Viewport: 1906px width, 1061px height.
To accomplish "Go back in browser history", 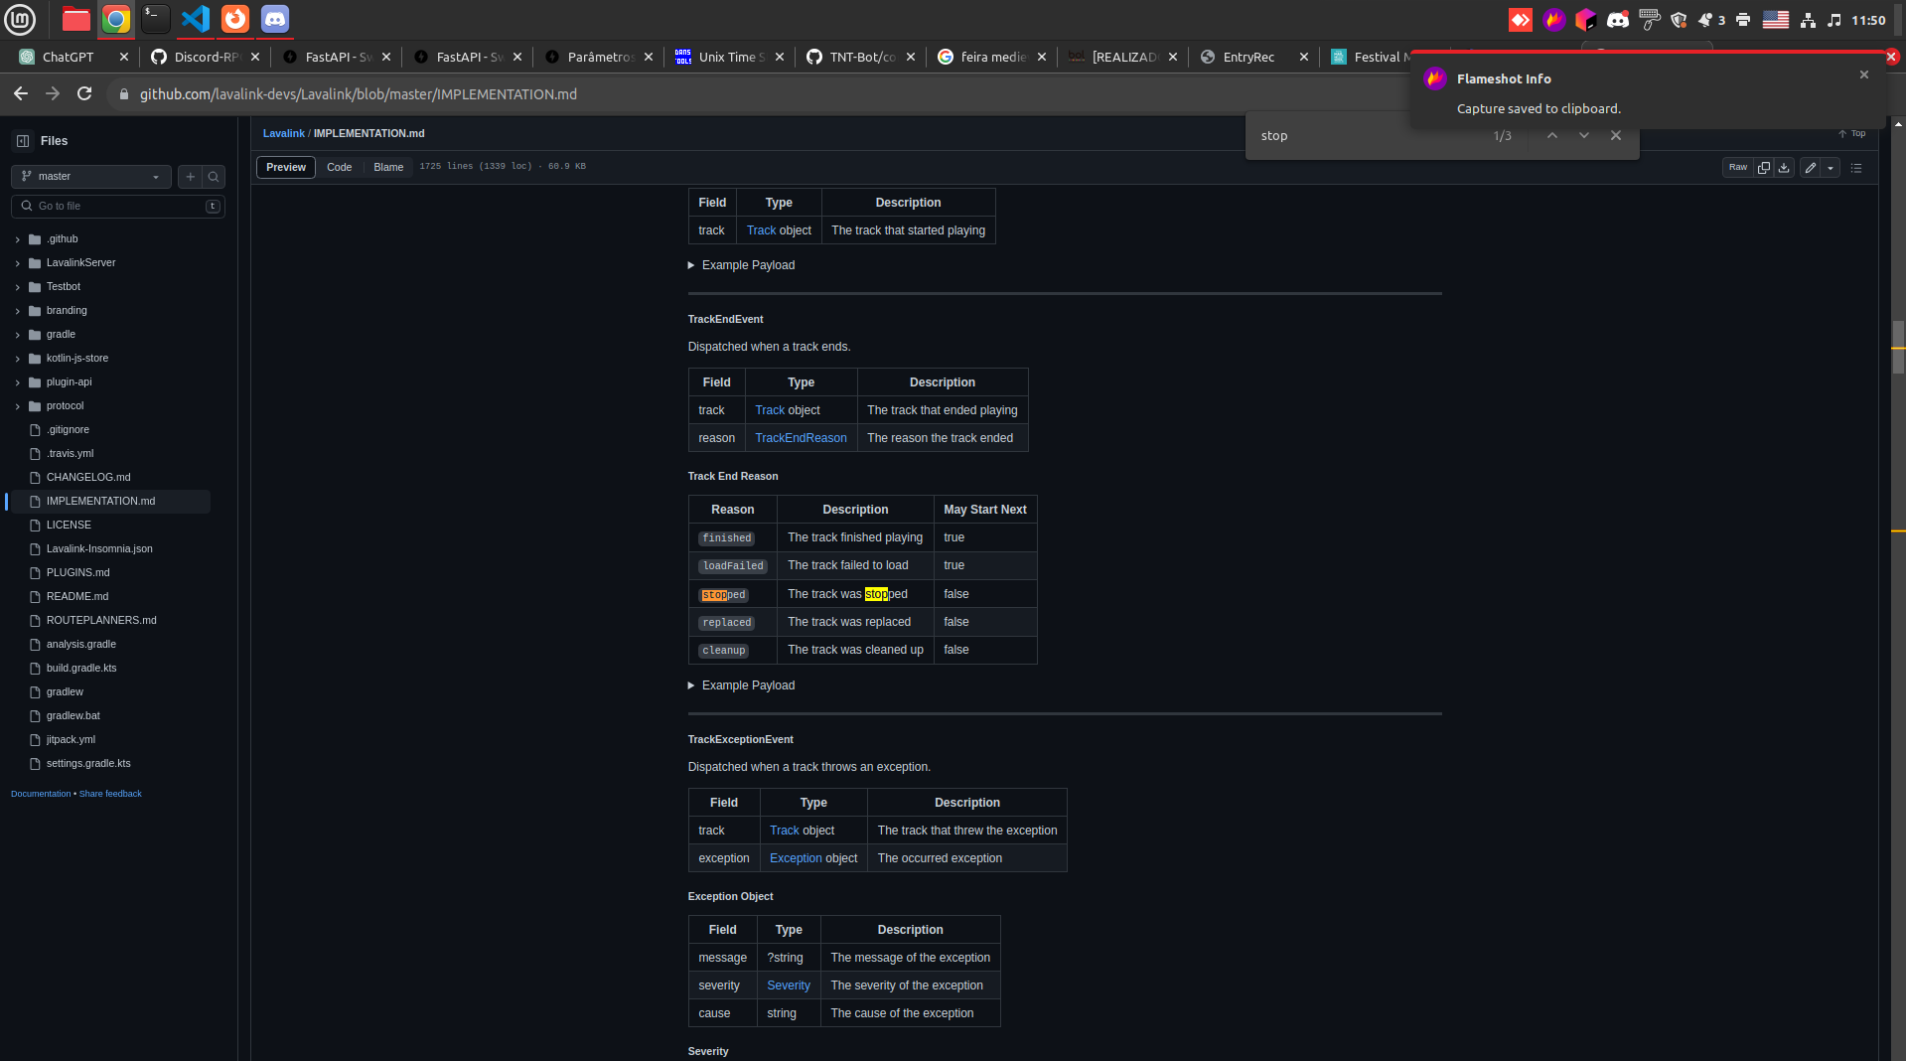I will click(21, 93).
